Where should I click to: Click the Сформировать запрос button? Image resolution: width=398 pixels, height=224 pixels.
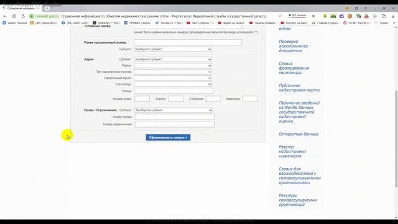point(168,138)
